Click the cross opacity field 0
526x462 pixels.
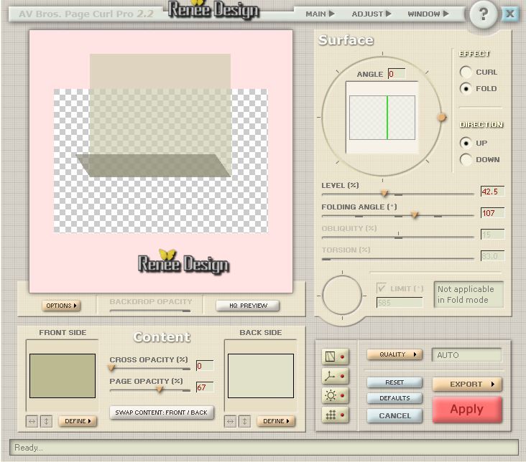point(205,366)
